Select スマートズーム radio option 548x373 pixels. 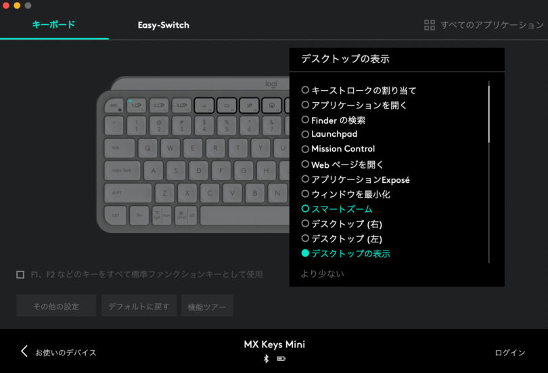click(x=337, y=209)
